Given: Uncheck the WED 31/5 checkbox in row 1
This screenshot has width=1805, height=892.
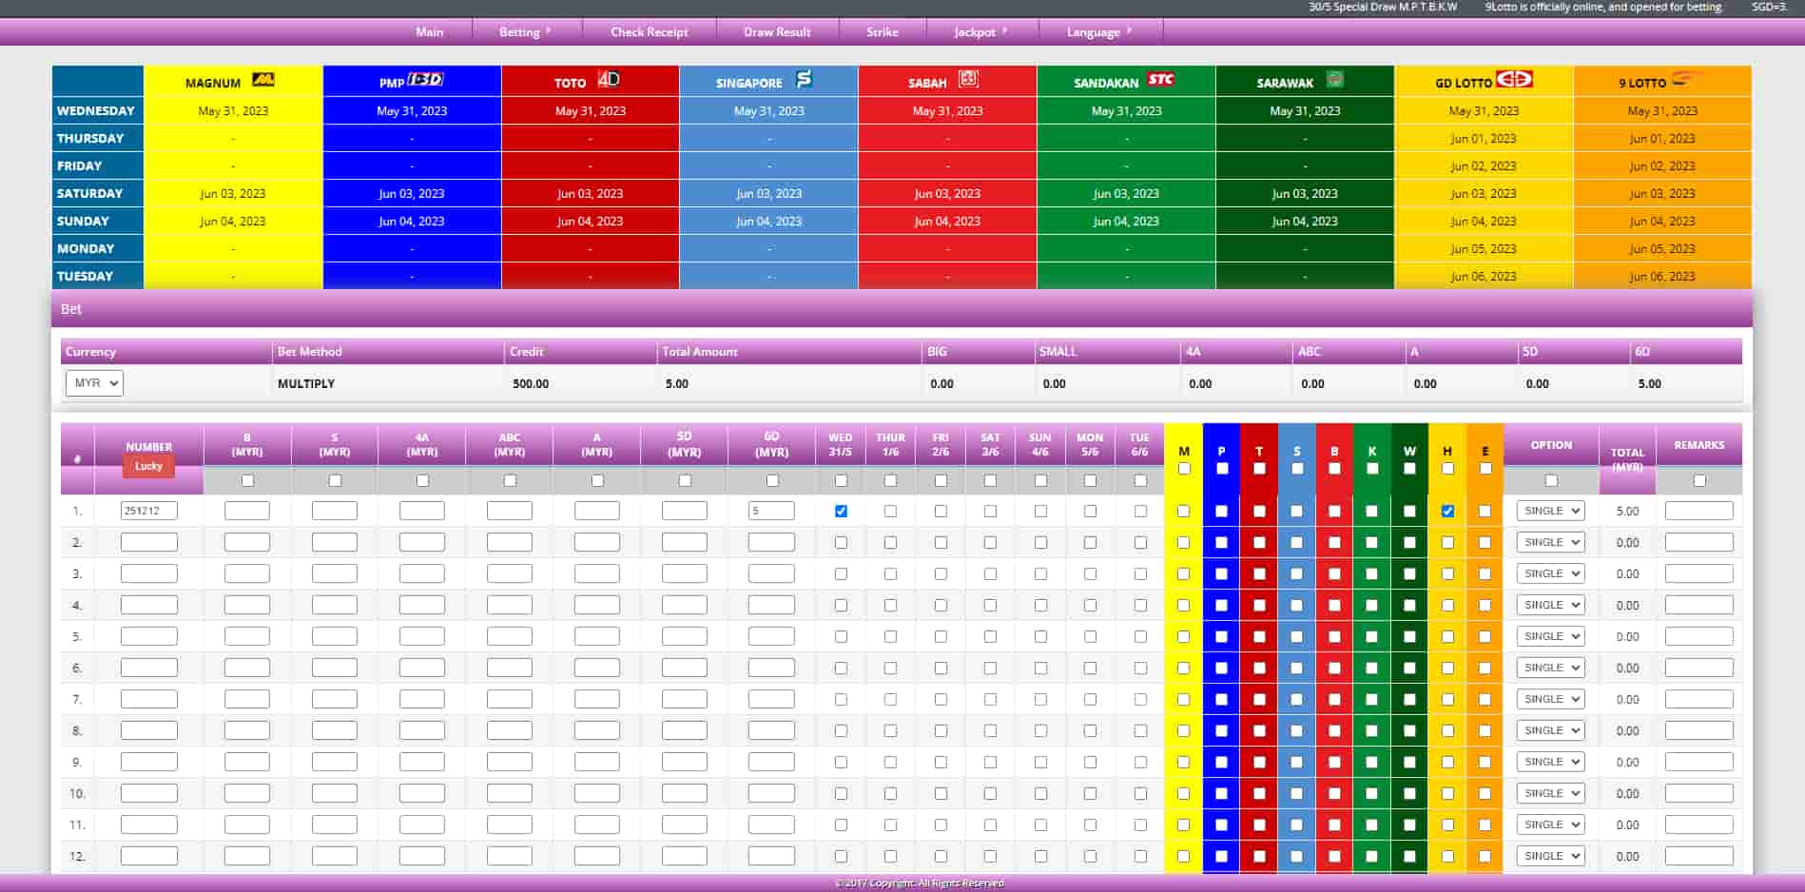Looking at the screenshot, I should tap(840, 511).
